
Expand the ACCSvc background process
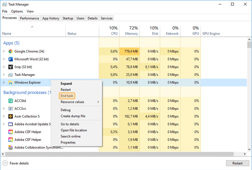coord(4,109)
